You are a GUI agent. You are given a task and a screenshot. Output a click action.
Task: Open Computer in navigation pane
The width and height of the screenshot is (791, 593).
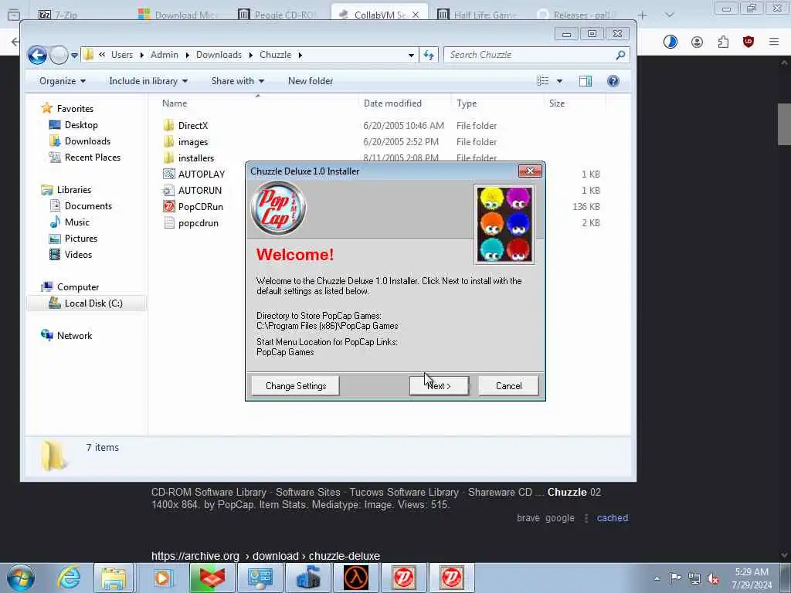(77, 287)
